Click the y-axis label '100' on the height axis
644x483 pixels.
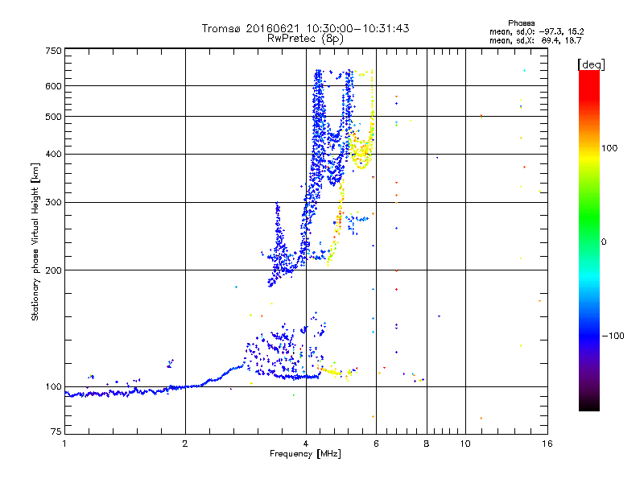click(53, 386)
